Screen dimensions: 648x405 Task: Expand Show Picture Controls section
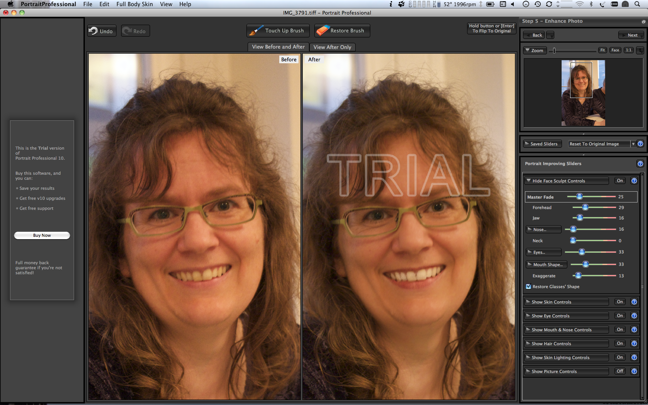pos(566,371)
